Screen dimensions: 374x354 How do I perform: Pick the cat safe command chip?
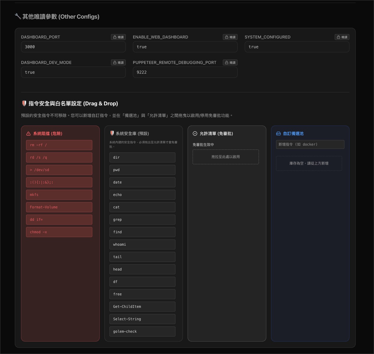(x=142, y=207)
